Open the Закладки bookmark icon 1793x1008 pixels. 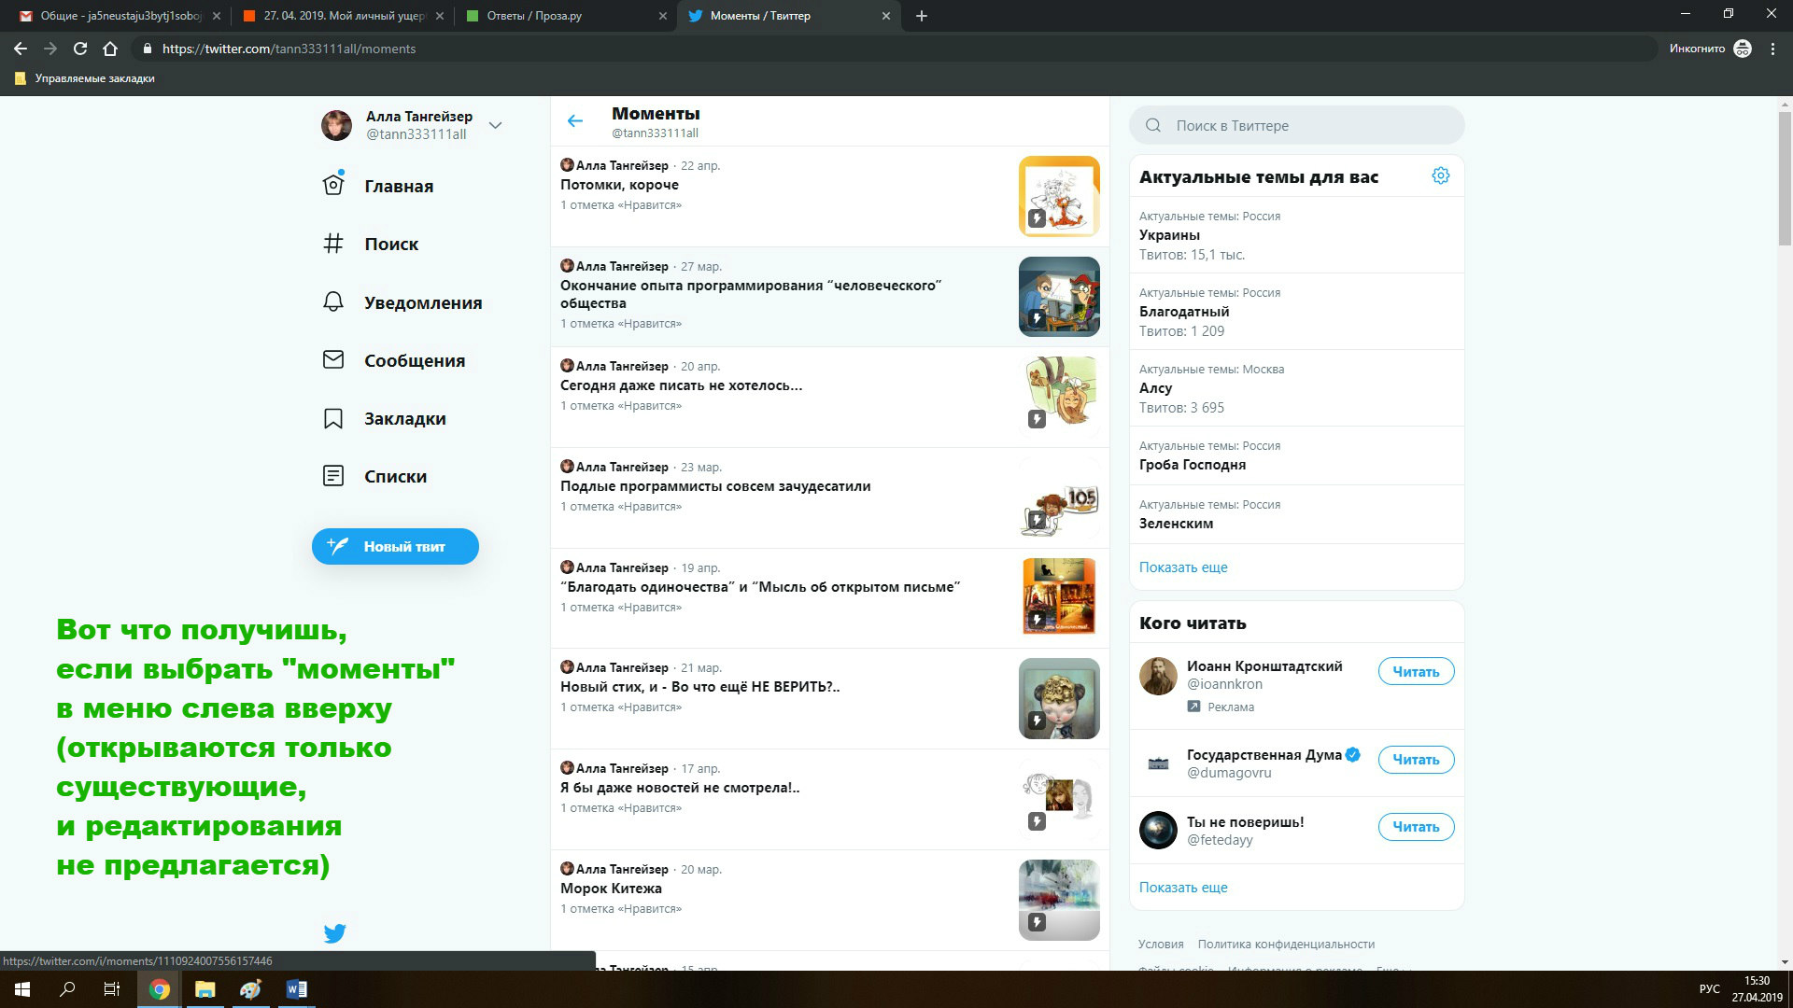point(333,418)
